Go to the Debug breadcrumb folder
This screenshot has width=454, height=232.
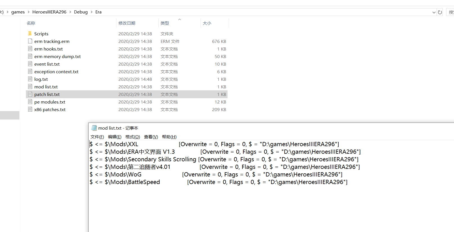81,12
